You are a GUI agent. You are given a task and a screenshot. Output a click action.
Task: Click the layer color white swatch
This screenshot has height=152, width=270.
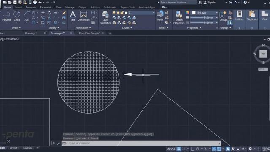tap(126, 13)
